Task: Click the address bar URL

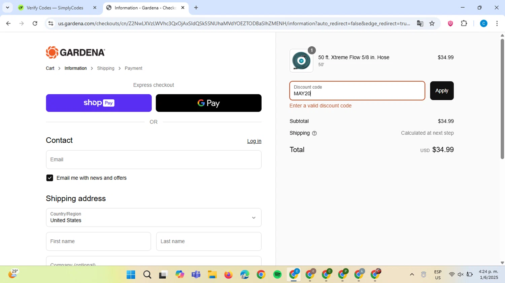Action: [234, 23]
